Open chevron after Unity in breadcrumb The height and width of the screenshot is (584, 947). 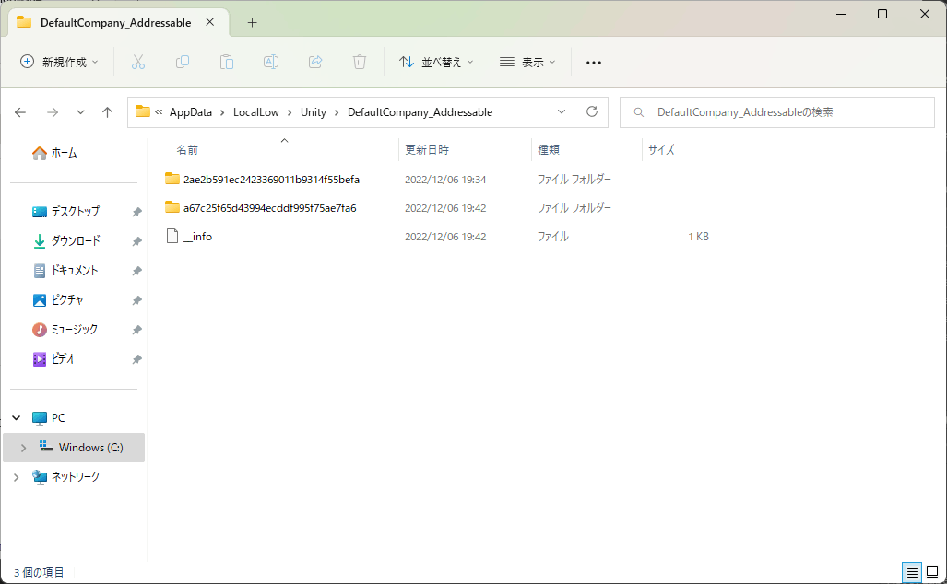[x=337, y=112]
